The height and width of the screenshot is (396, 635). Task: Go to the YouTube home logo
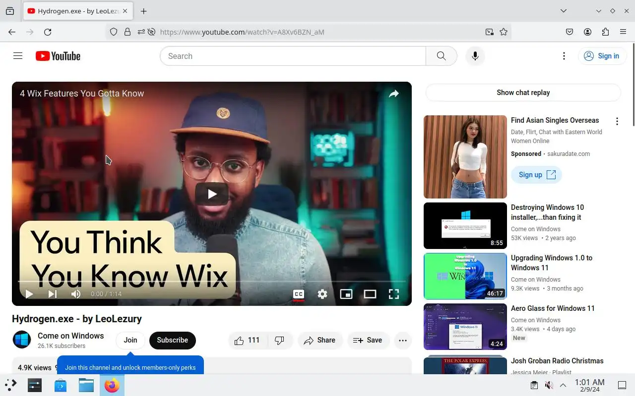[x=58, y=56]
